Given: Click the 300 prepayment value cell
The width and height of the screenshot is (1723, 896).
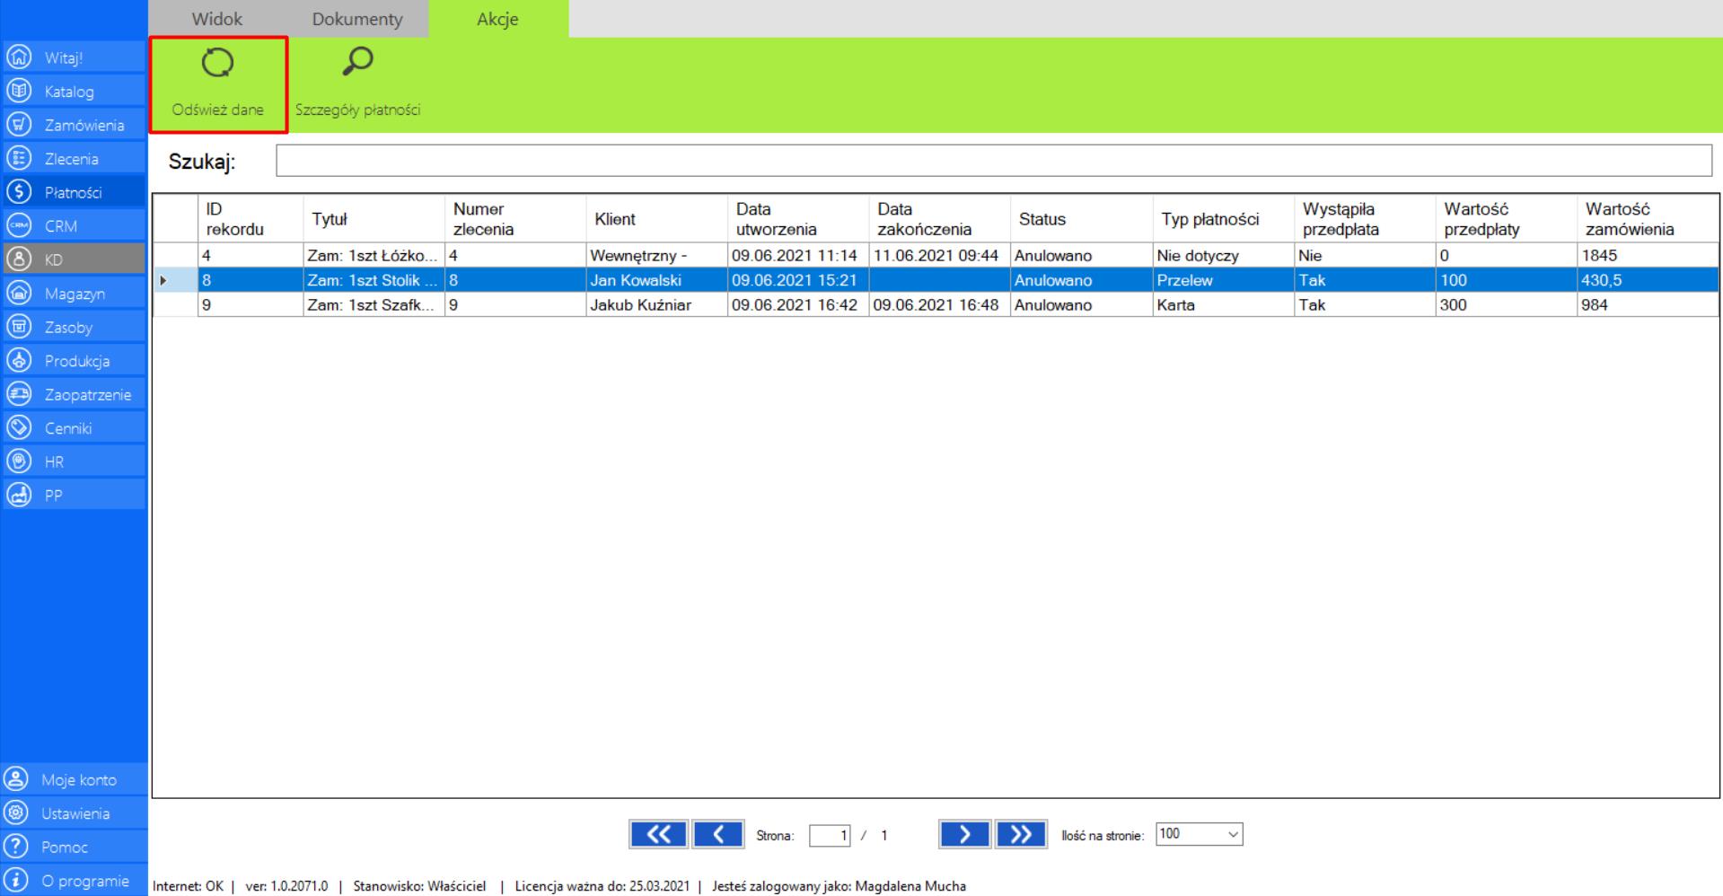Looking at the screenshot, I should 1506,304.
